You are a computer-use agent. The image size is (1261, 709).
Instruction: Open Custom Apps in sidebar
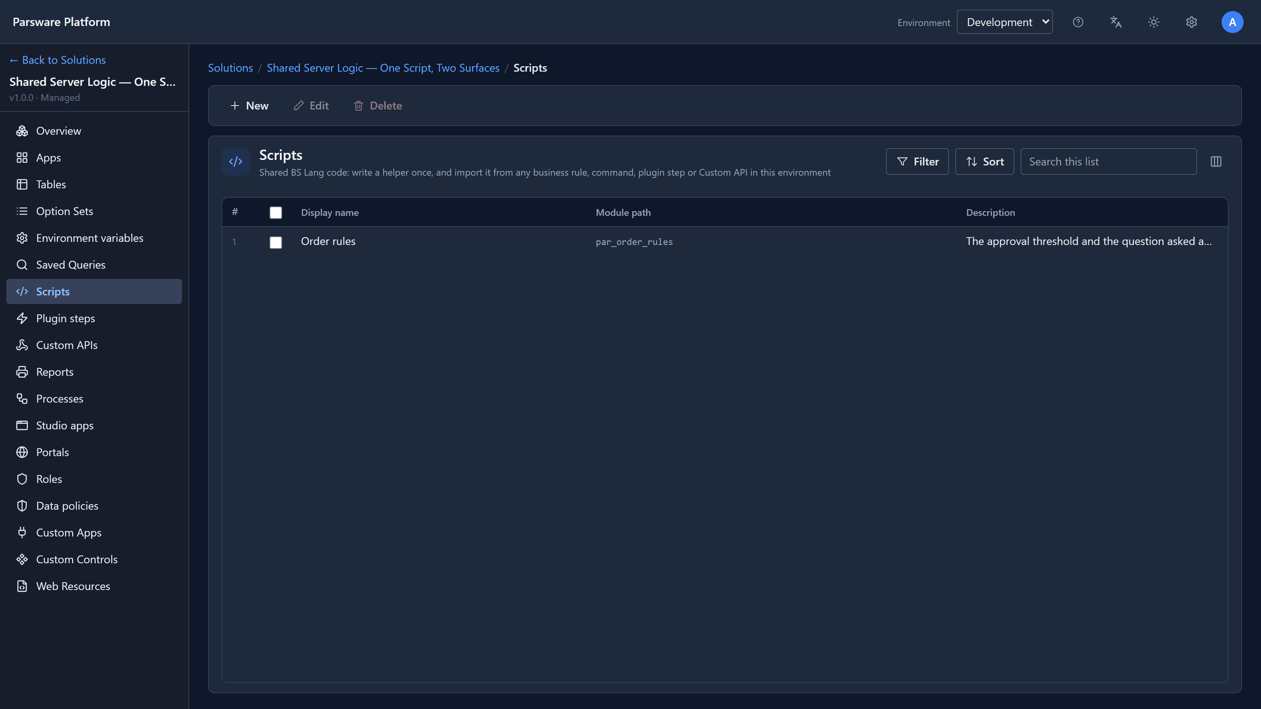tap(94, 533)
